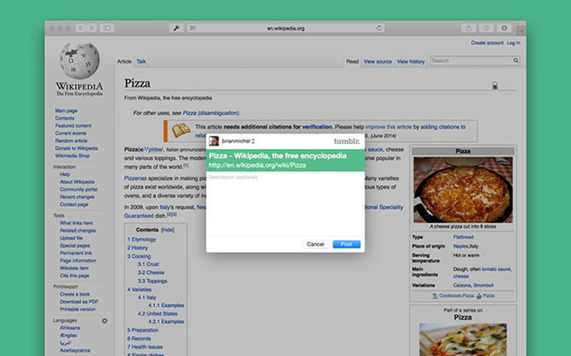Switch to the Talk tab
Viewport: 571px width, 356px height.
[x=141, y=61]
